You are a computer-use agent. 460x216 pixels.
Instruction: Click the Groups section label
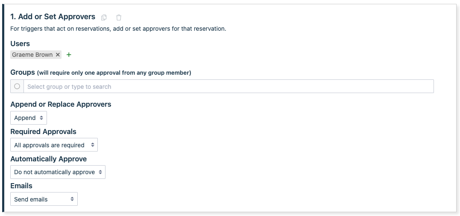coord(23,73)
